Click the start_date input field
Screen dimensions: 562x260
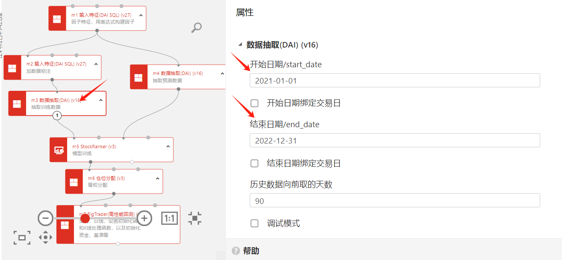[x=394, y=81]
